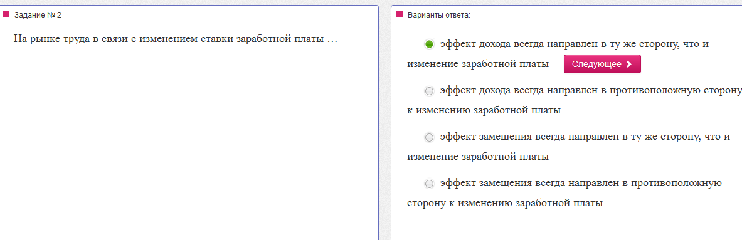Click the question text На рынке труда

tap(175, 39)
